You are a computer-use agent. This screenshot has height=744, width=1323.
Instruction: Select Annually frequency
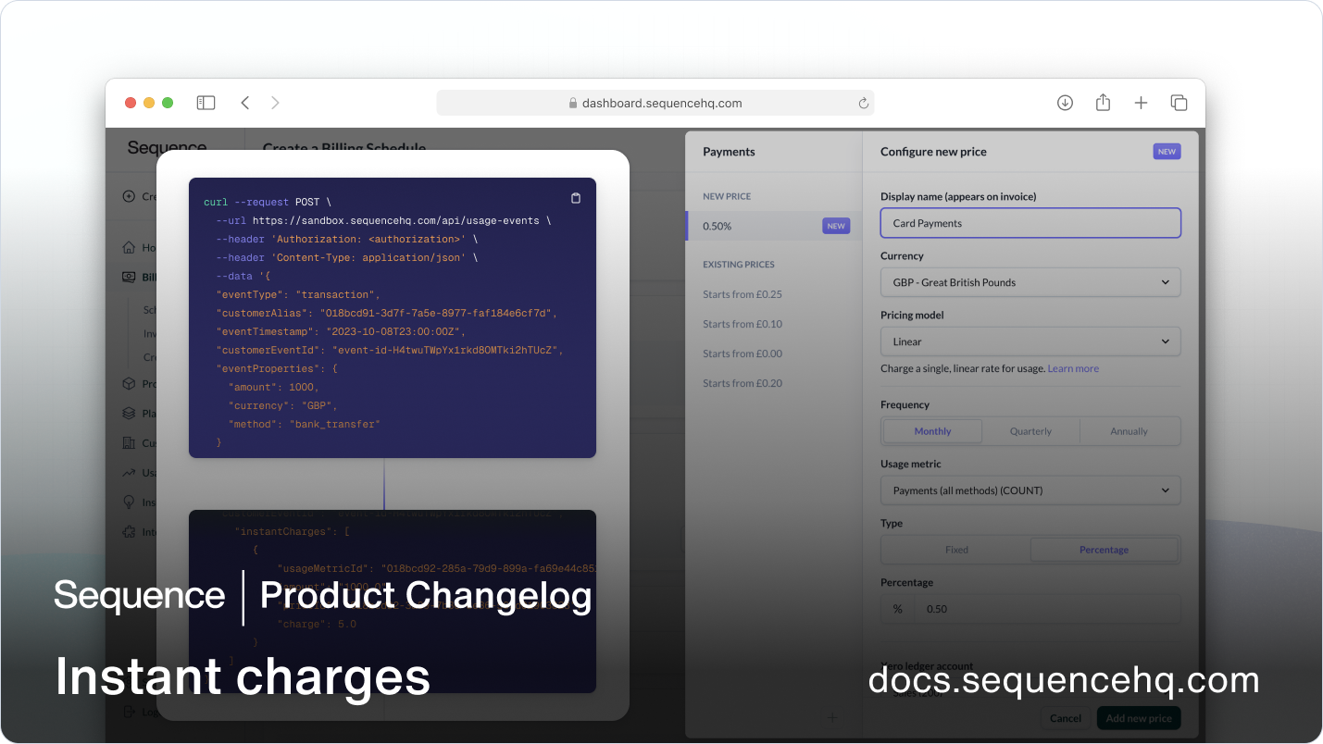1130,430
